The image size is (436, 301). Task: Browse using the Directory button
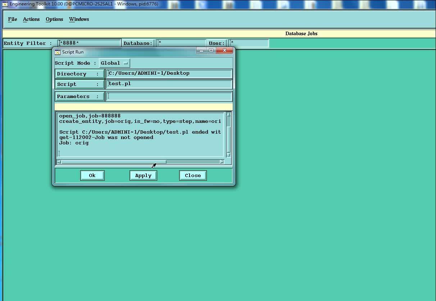pos(80,74)
